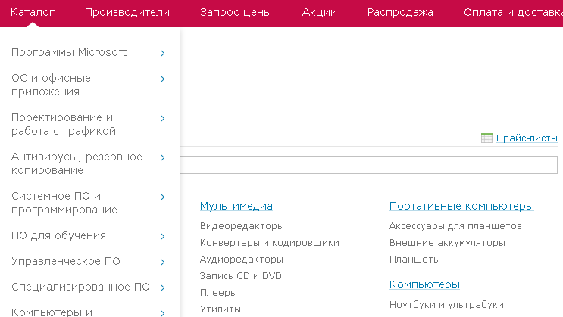This screenshot has width=563, height=317.
Task: Expand Программы Microsoft submenu arrow
Action: tap(163, 53)
